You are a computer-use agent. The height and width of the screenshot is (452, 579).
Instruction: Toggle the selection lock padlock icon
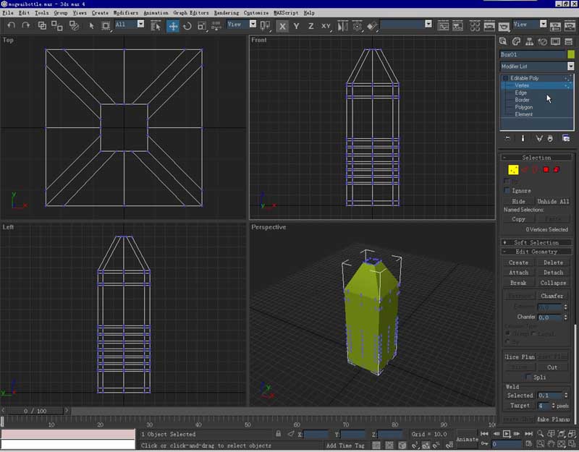pos(279,434)
